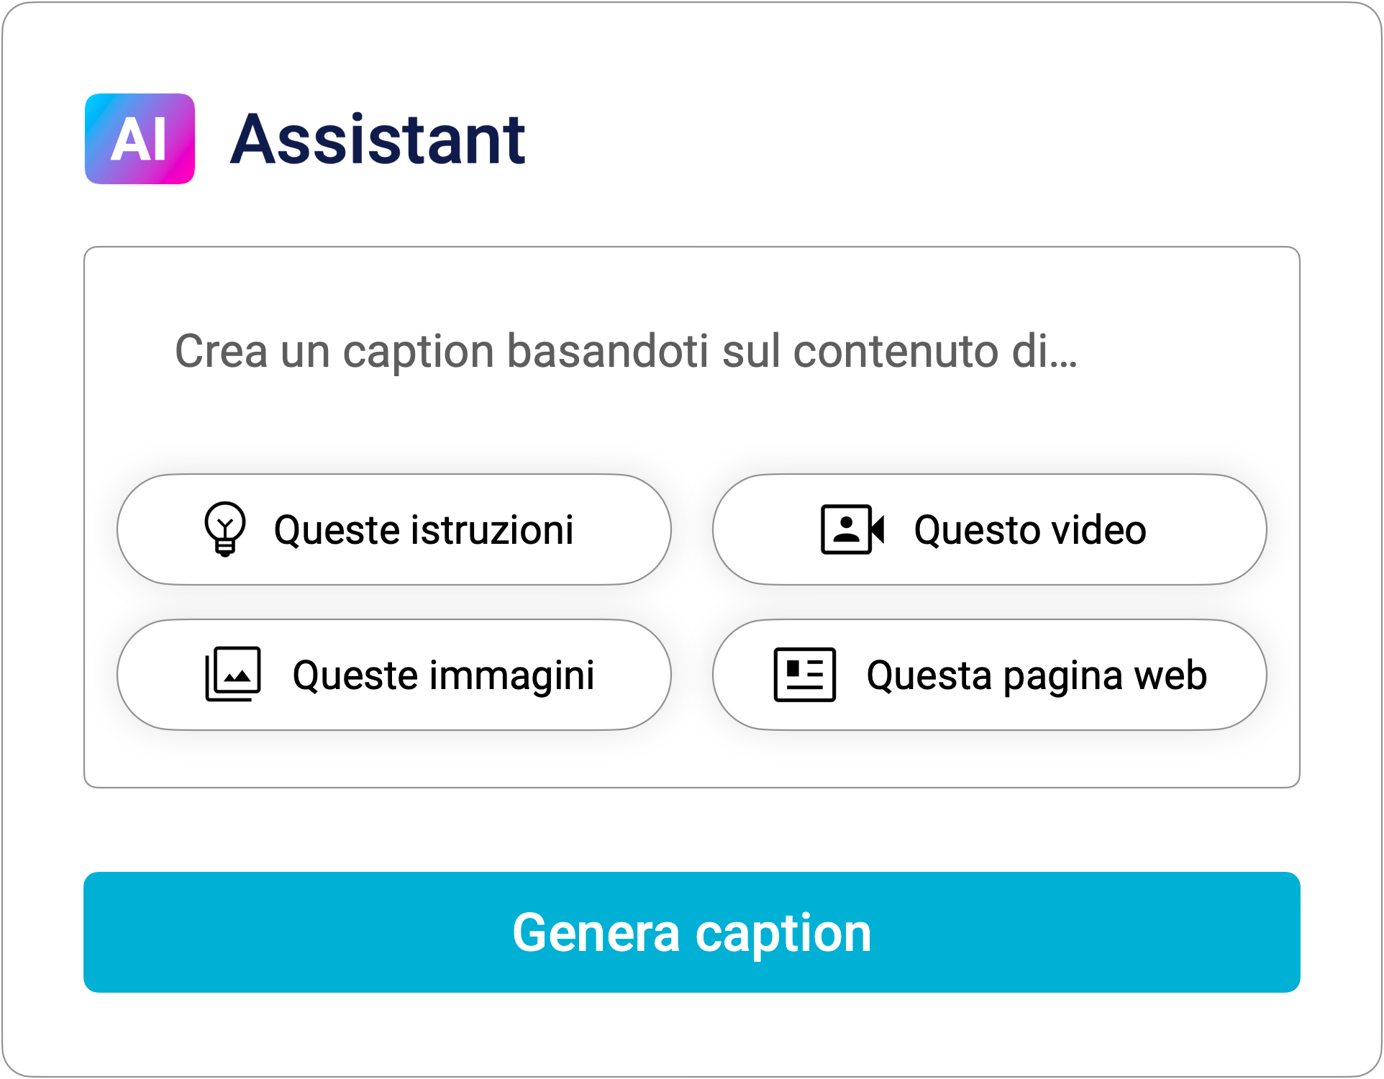Click empty area inside the prompt box
The image size is (1384, 1079).
[x=691, y=759]
